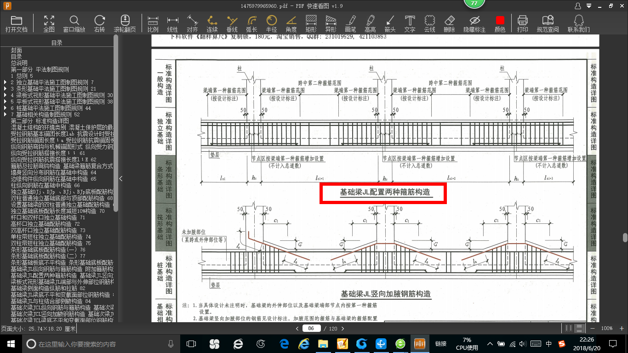The image size is (628, 353).
Task: Switch to continuous single-page layout
Action: 579,328
